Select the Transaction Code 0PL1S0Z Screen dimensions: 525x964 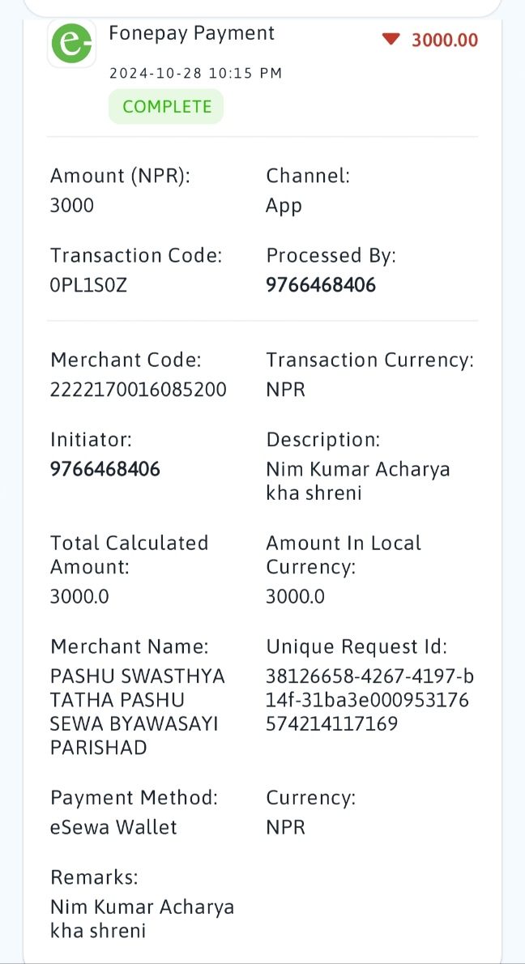88,284
